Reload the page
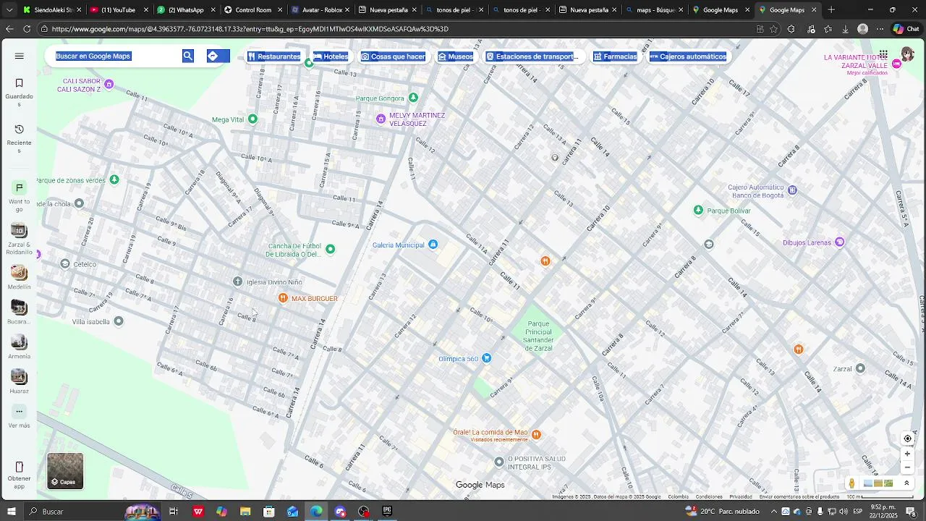926x521 pixels. click(x=27, y=29)
